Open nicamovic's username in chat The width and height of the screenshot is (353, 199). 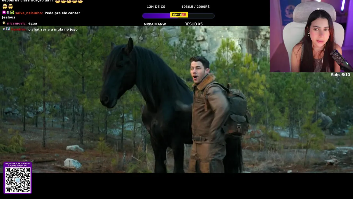click(x=17, y=23)
